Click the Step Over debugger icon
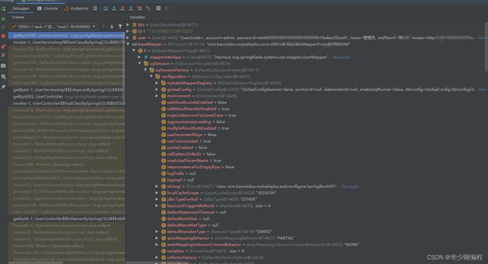This screenshot has height=264, width=488. click(x=106, y=9)
